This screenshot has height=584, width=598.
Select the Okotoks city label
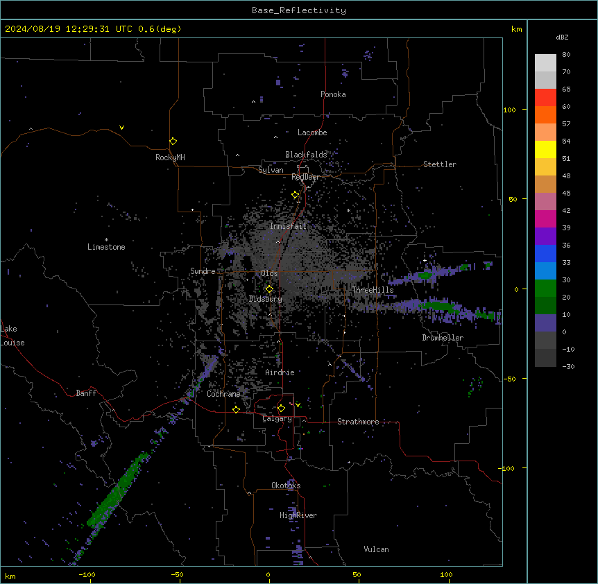click(286, 486)
